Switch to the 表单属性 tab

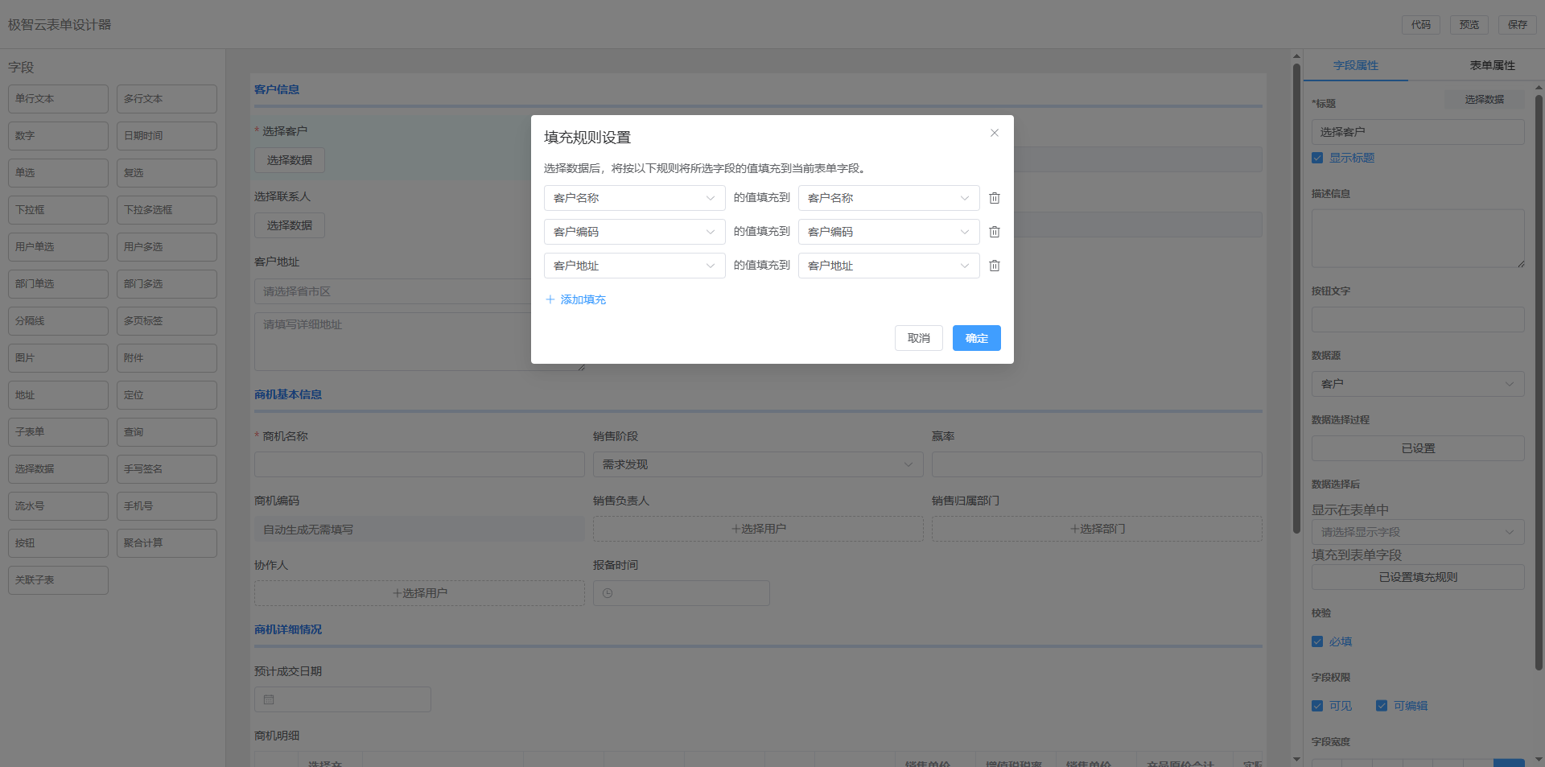1492,65
